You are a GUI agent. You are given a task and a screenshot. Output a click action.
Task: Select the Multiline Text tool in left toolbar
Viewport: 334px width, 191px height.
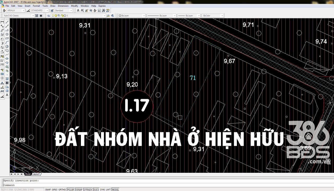coord(7,95)
